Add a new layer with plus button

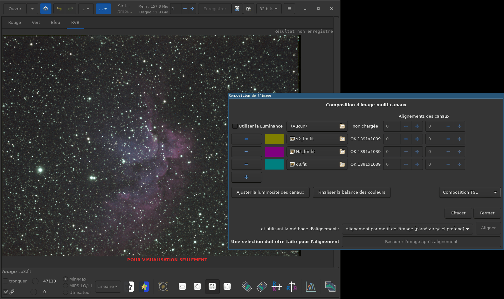(246, 177)
